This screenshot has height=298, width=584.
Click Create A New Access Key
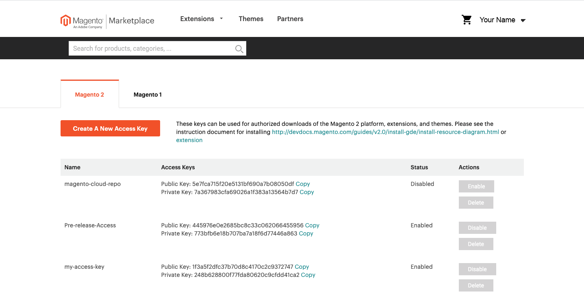tap(110, 128)
